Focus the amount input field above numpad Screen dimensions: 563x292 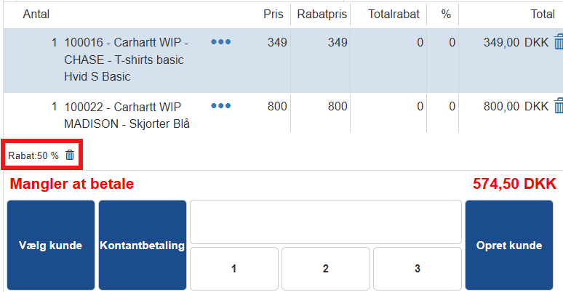click(325, 222)
